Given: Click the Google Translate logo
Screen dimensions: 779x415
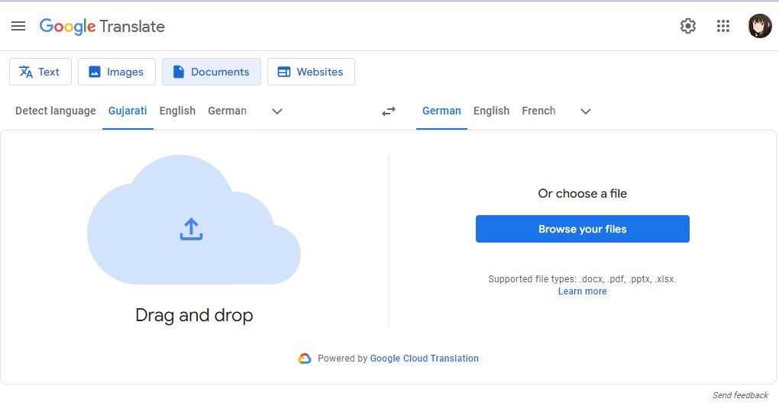Looking at the screenshot, I should coord(102,26).
